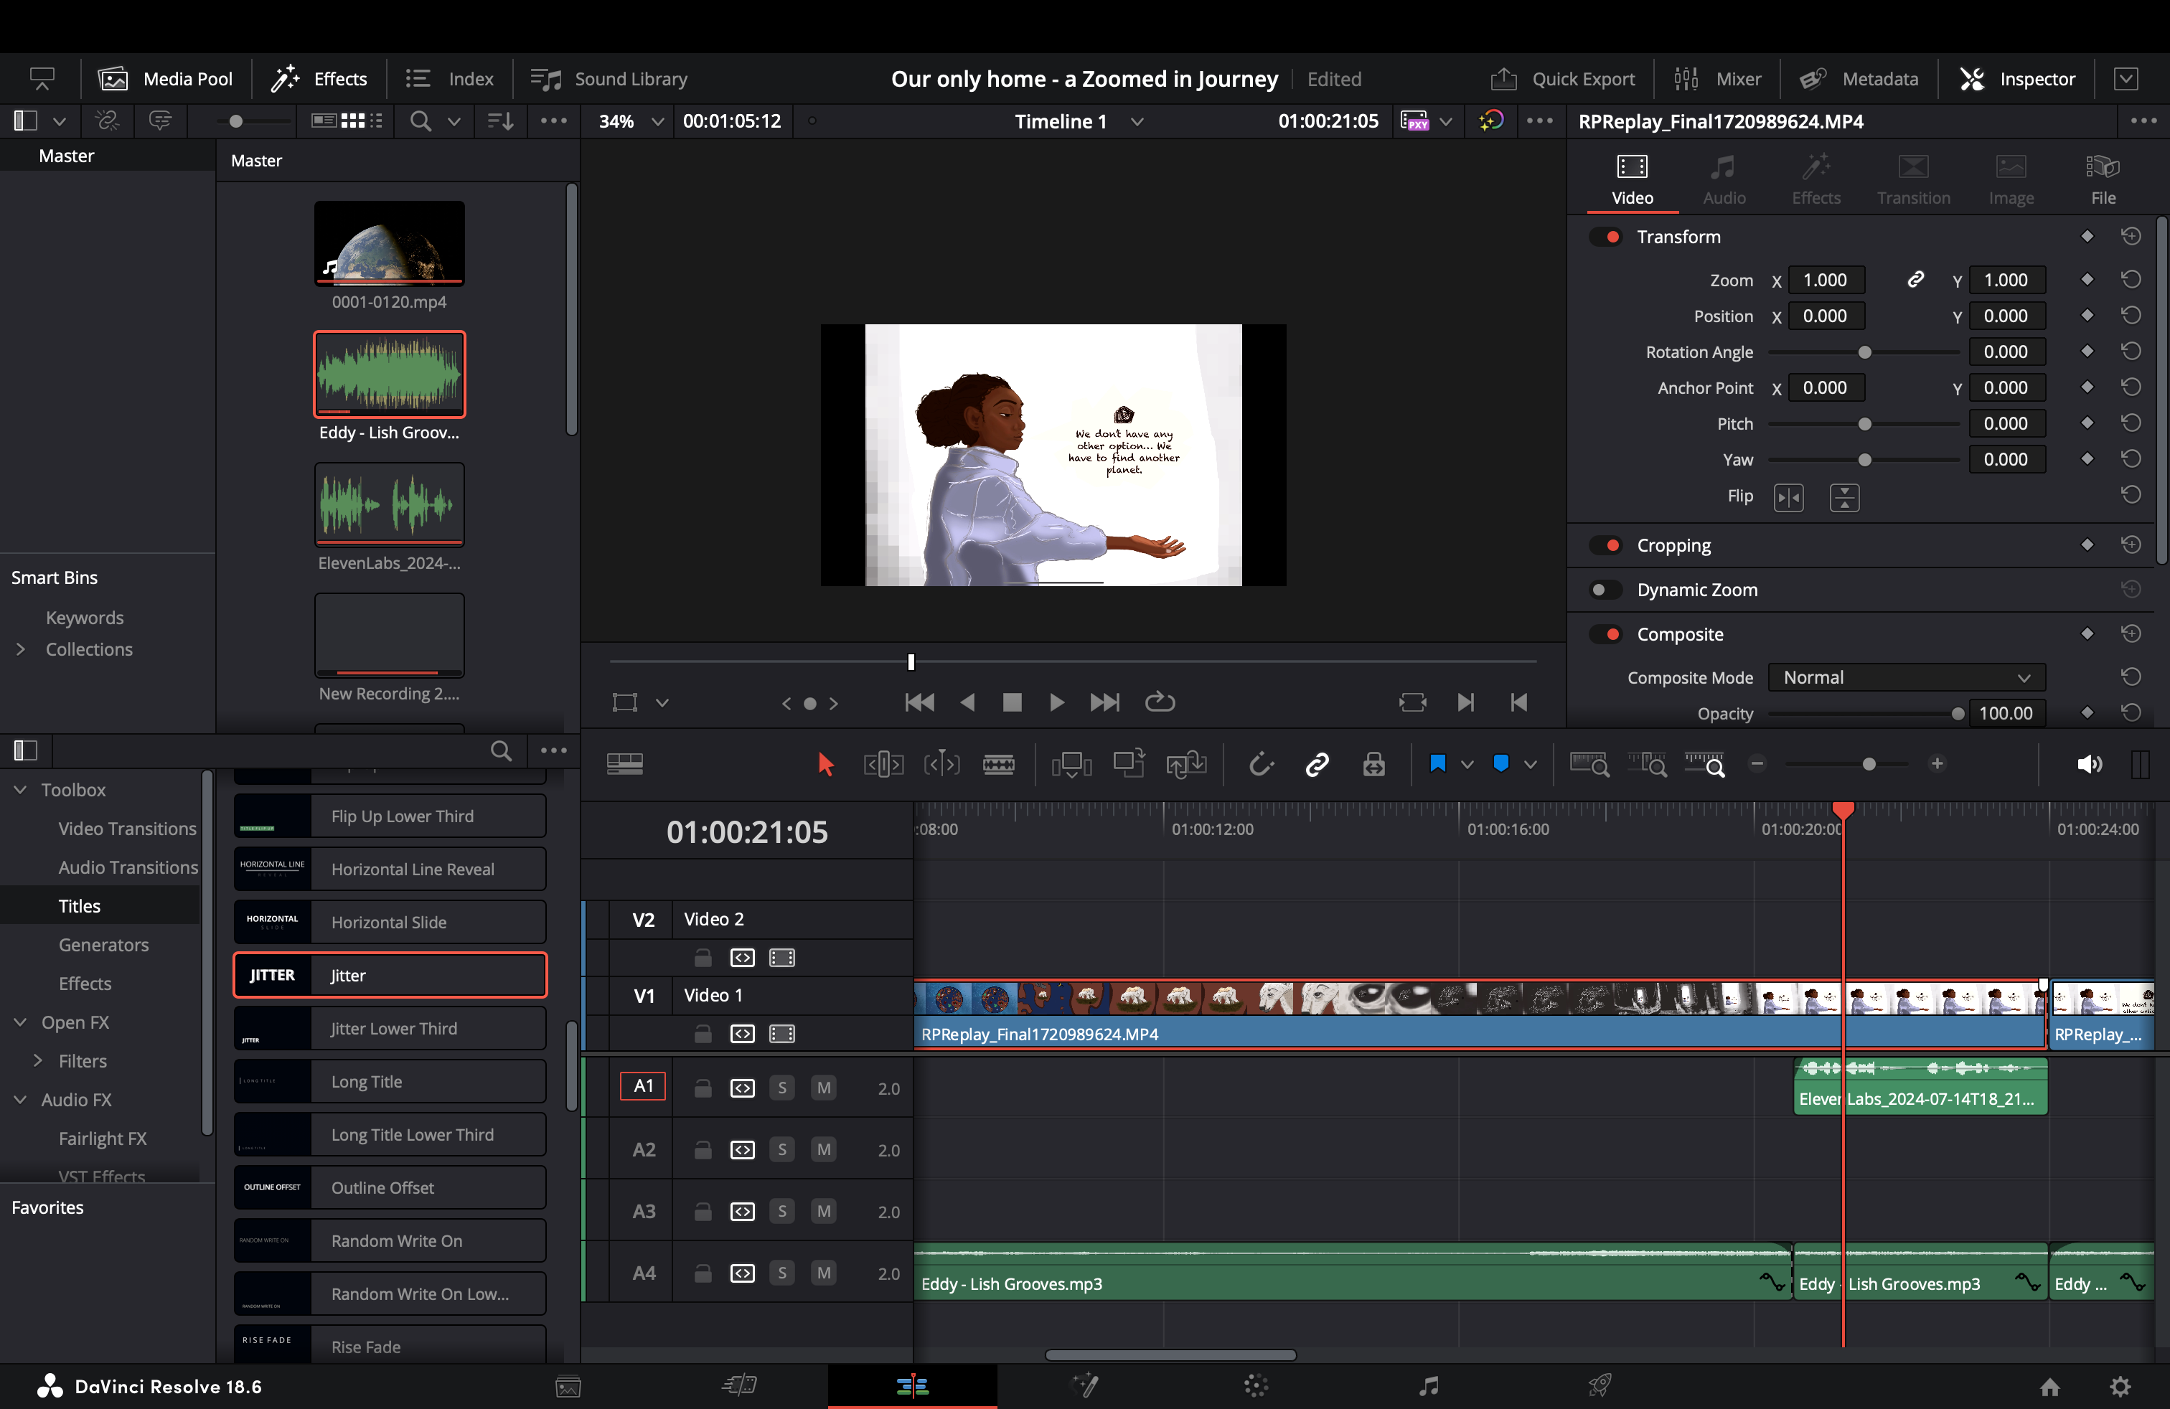Toggle loop playback icon
The image size is (2170, 1409).
(1160, 702)
